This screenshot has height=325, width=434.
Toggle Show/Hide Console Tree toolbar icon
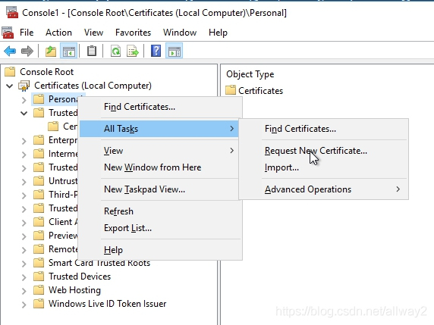68,51
